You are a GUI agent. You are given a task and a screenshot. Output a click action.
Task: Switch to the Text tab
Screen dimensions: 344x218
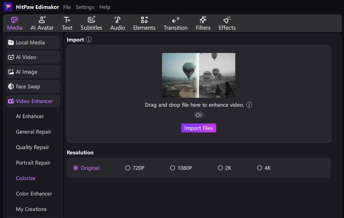[67, 23]
